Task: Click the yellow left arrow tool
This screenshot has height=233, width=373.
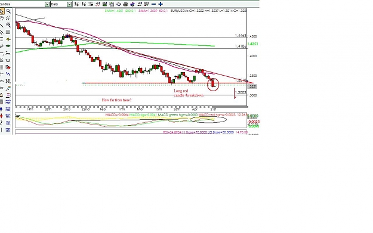Action: 8,39
